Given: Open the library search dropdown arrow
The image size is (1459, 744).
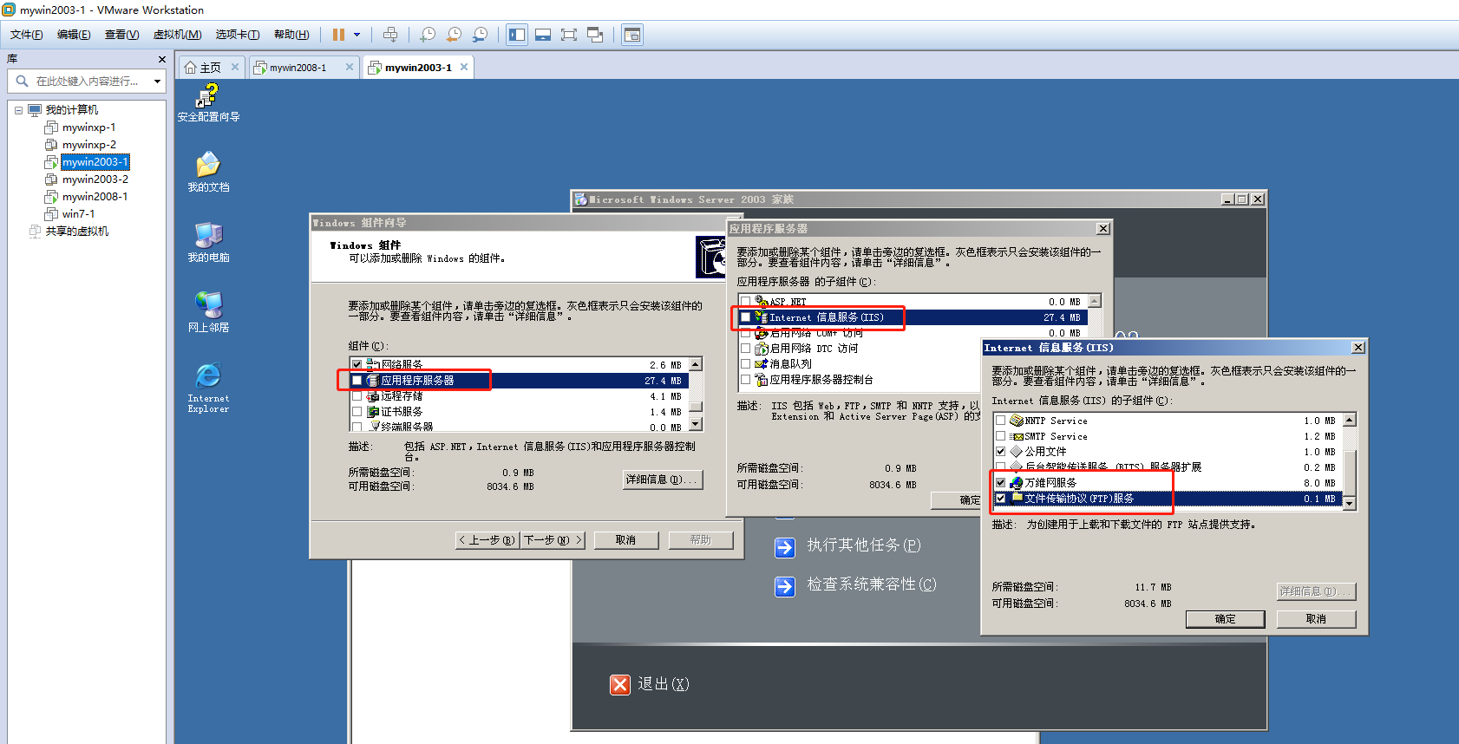Looking at the screenshot, I should (x=157, y=82).
